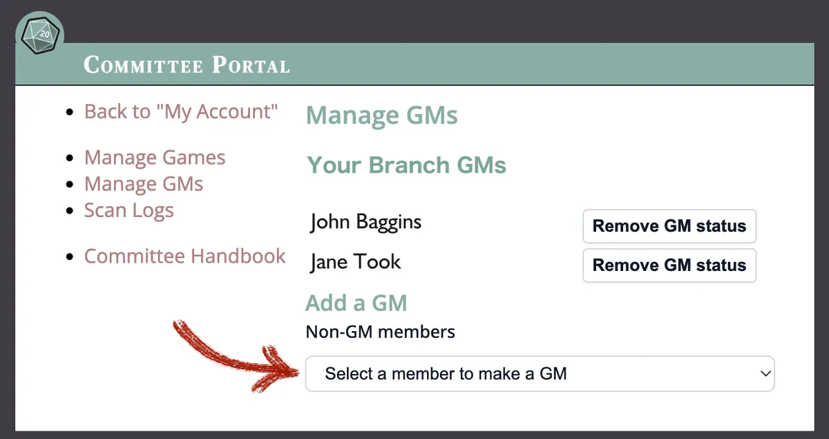Screen dimensions: 829x439
Task: Open the Manage GMs sidebar link
Action: pyautogui.click(x=144, y=184)
